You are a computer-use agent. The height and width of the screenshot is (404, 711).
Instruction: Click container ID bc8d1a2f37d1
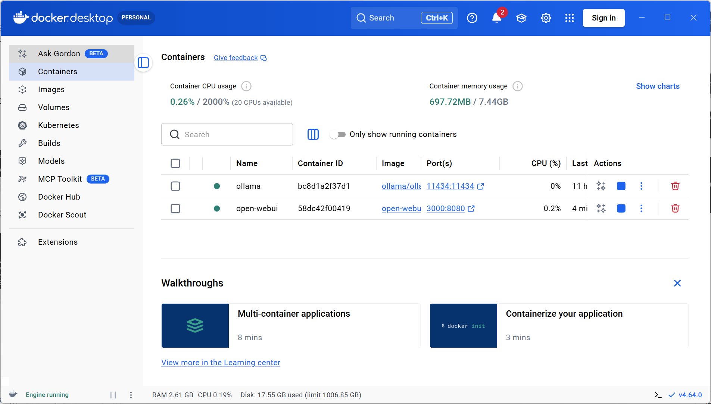(x=324, y=186)
